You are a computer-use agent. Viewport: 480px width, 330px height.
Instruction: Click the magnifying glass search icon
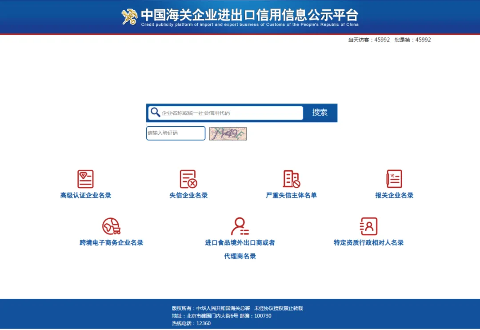tap(155, 113)
